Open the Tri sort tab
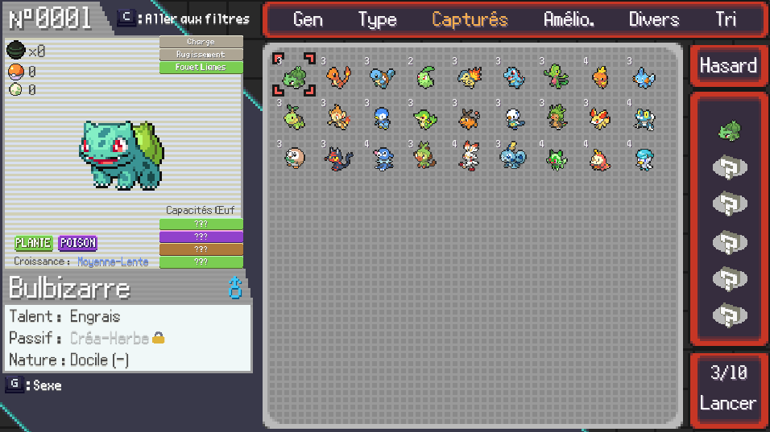Screen dimensions: 770x432 click(x=726, y=19)
